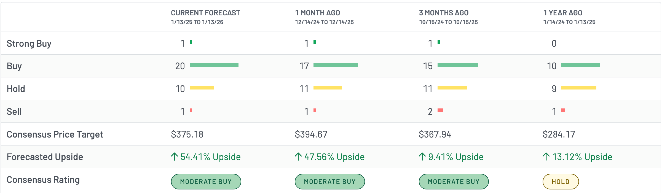Click the date range 10/15/24 TO 10/15/25
This screenshot has height=193, width=662.
(x=448, y=22)
